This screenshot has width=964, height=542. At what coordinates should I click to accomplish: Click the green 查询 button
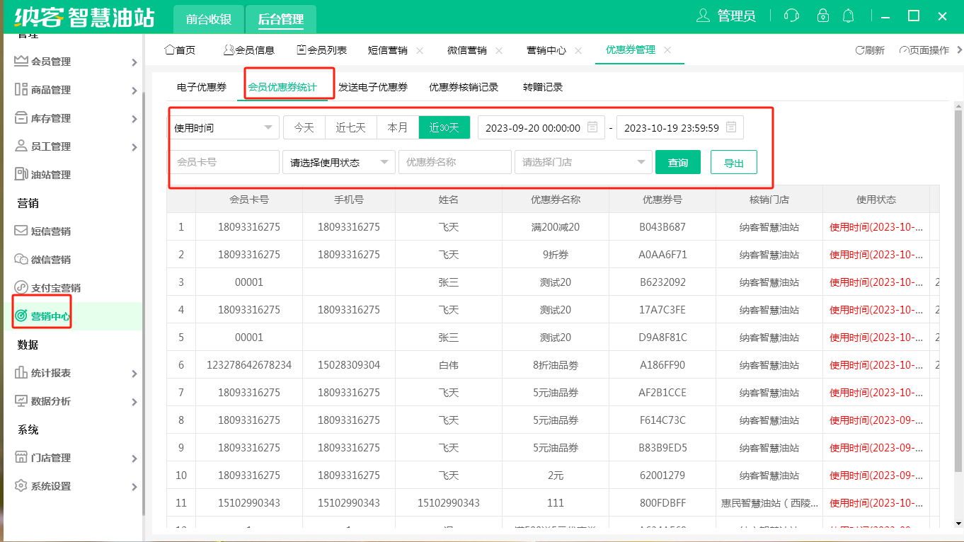coord(677,162)
